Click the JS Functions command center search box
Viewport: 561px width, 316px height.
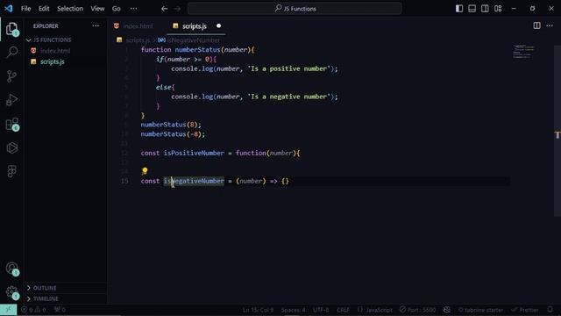click(295, 9)
